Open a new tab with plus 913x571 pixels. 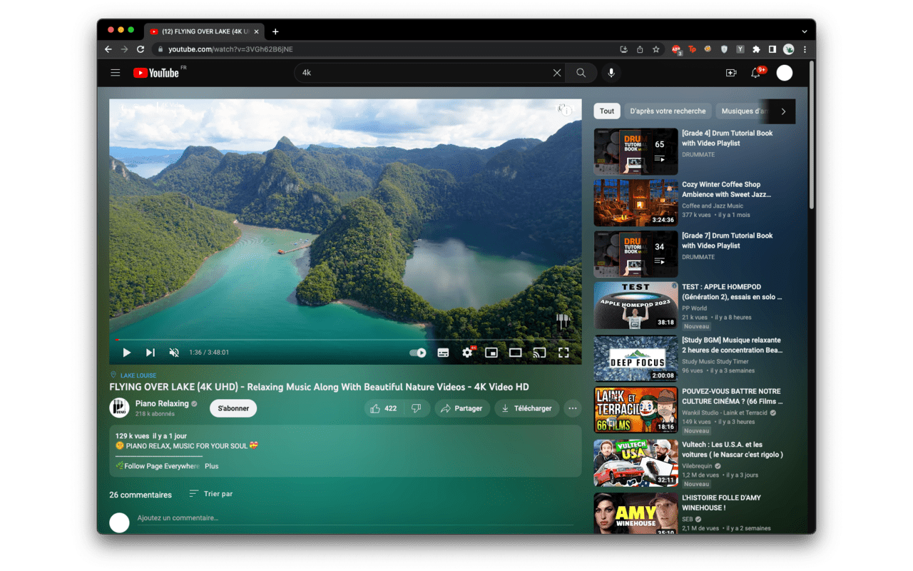point(275,31)
